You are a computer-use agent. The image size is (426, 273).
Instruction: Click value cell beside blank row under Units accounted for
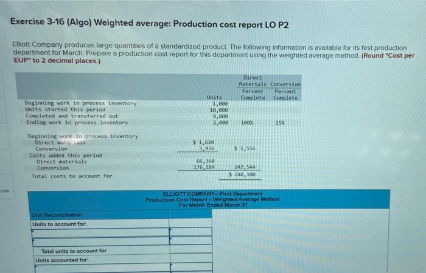tap(192, 268)
